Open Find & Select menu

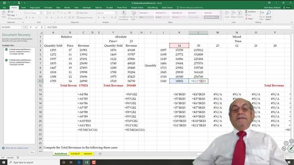pyautogui.click(x=268, y=15)
